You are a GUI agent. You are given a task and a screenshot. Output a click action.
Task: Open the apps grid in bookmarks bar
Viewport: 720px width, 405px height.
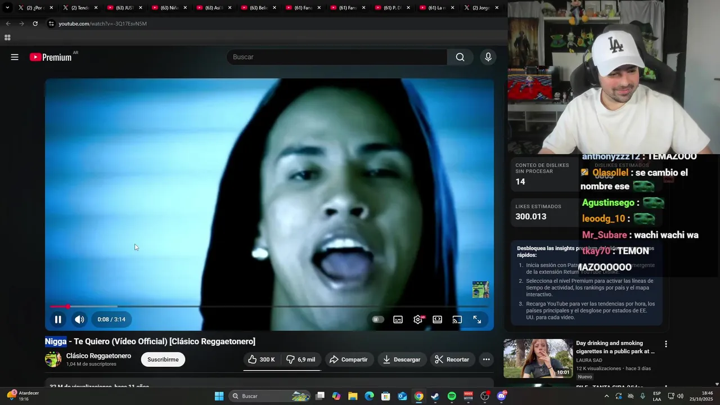point(7,38)
